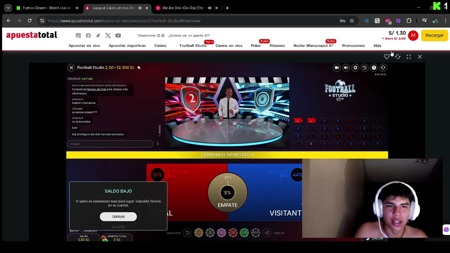Select the 10 chip
Viewport: 450px width, 253px height.
coord(221,233)
